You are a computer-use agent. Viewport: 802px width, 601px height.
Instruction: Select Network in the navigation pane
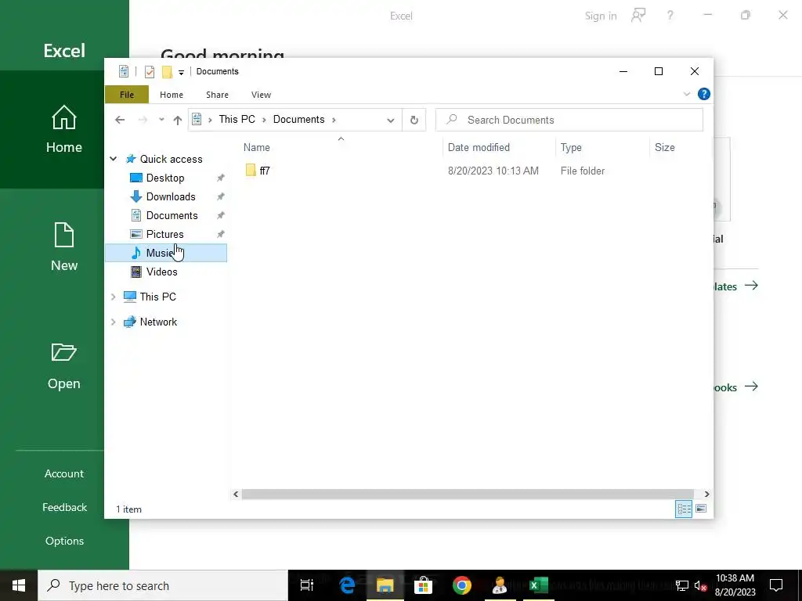point(158,322)
